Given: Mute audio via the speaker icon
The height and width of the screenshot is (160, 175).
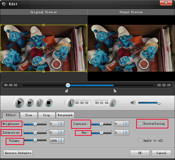Looking at the screenshot, I should click(x=133, y=102).
